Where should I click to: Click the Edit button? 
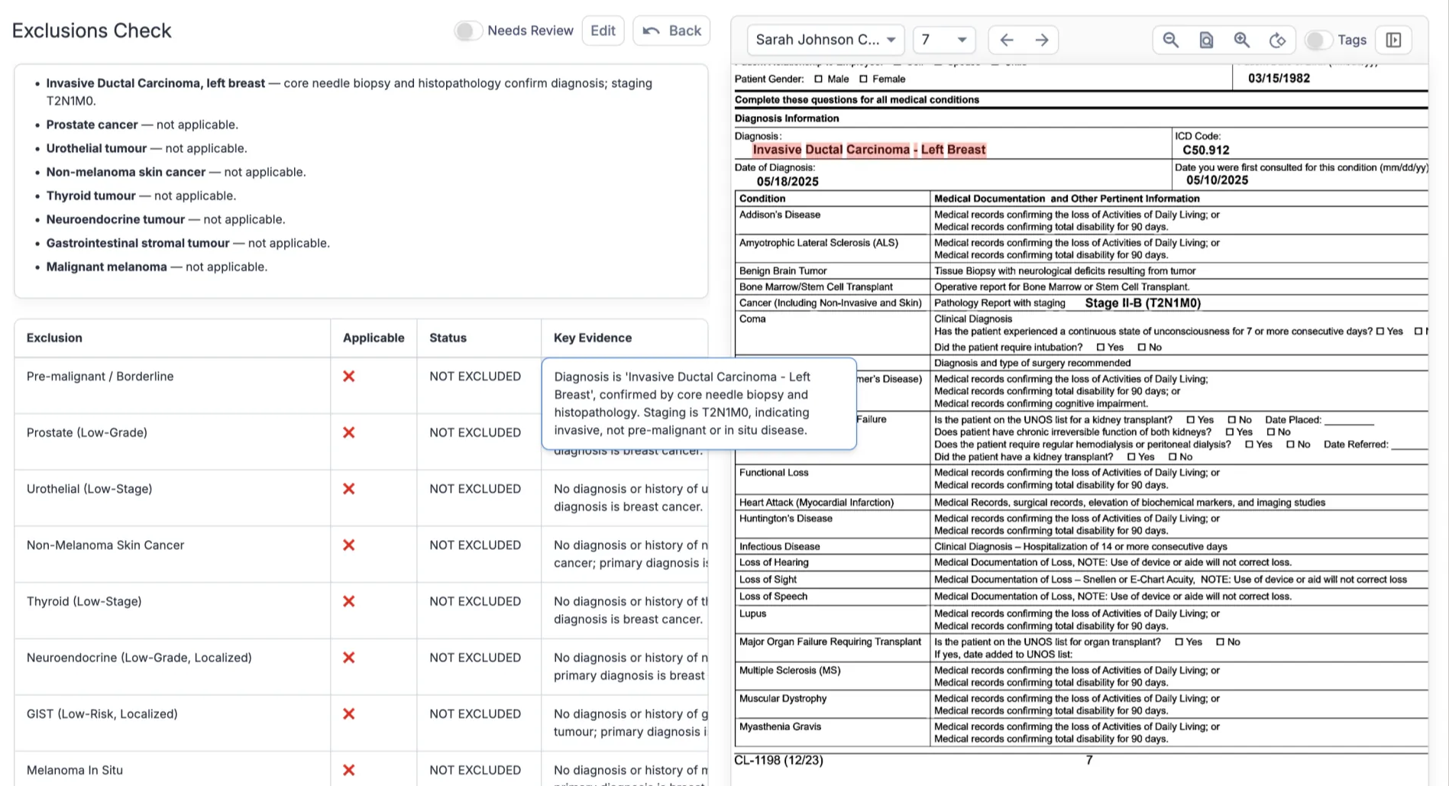click(603, 31)
